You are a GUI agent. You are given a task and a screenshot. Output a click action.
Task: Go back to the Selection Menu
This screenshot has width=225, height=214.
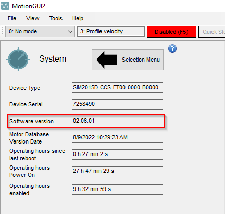[128, 60]
